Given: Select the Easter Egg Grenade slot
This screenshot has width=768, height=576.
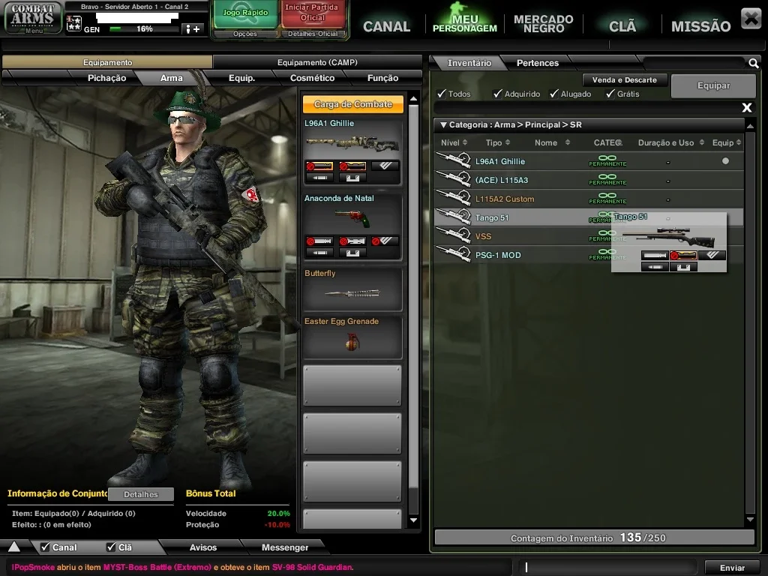Looking at the screenshot, I should 352,337.
